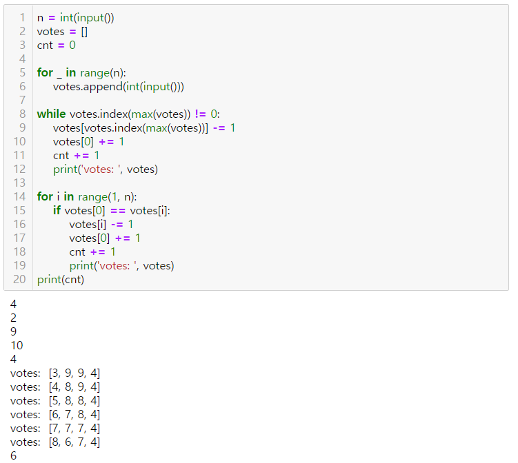The height and width of the screenshot is (463, 518).
Task: Click 'votes[0] += 1' on line 17
Action: [105, 238]
